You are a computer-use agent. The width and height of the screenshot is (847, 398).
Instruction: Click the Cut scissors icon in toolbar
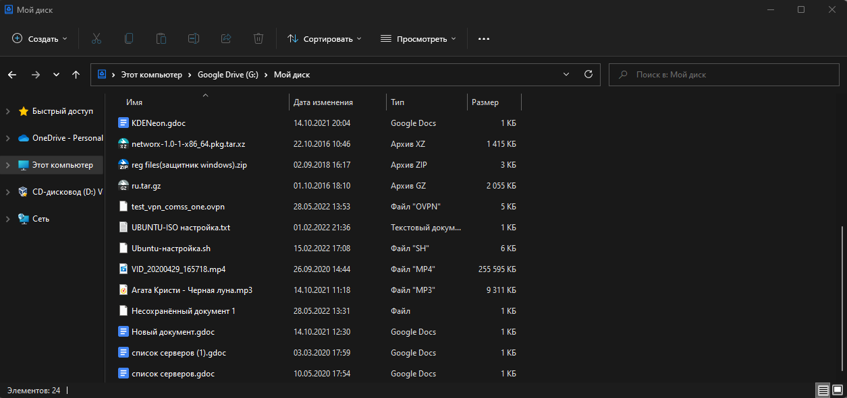tap(96, 39)
